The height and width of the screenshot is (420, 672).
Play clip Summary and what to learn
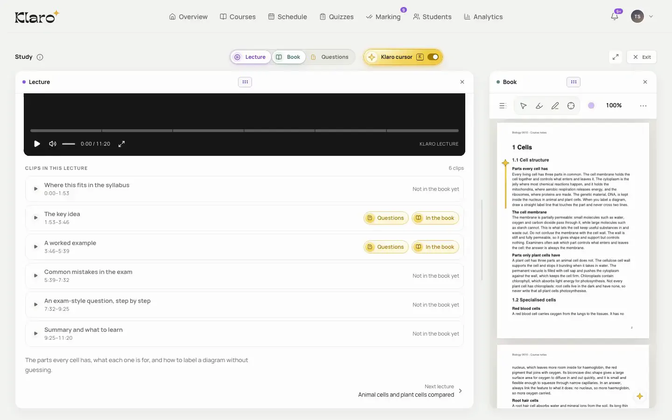[x=36, y=334]
